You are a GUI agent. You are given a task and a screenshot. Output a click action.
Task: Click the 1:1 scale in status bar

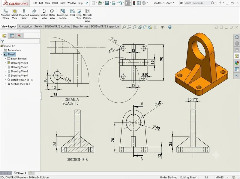point(206,177)
